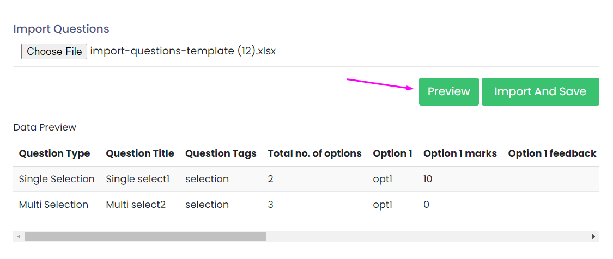The height and width of the screenshot is (259, 613).
Task: Select the Option 1 marks header
Action: 460,153
